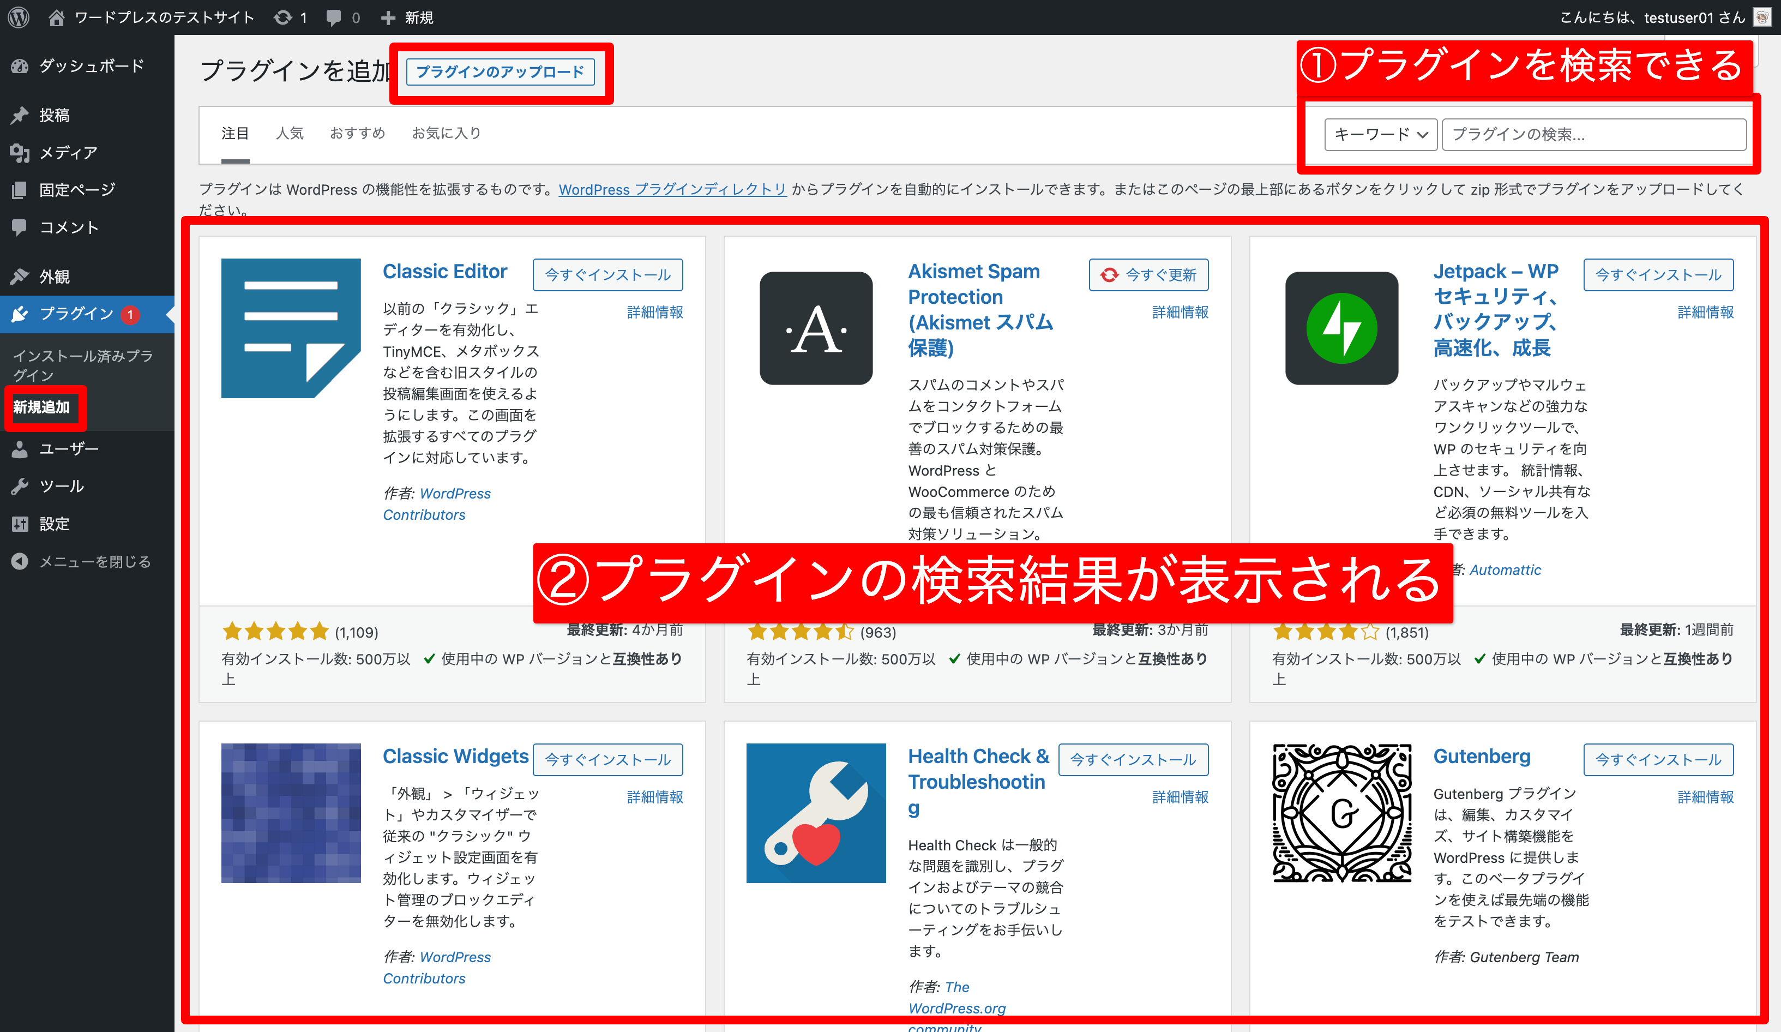Click the home icon for ワードプレスのテストサイト
This screenshot has height=1032, width=1781.
coord(57,17)
